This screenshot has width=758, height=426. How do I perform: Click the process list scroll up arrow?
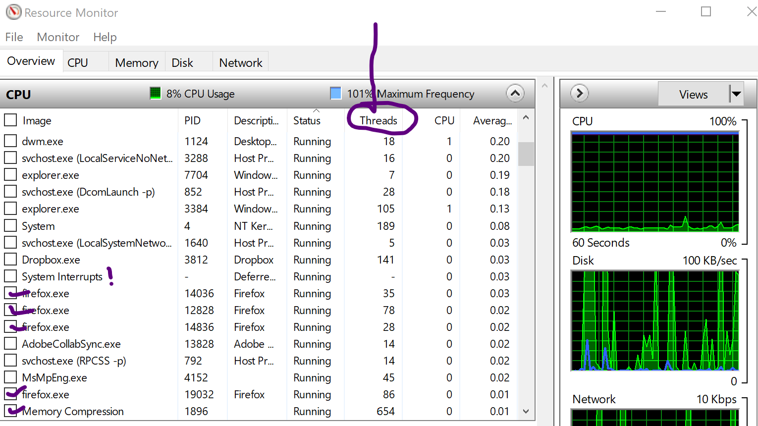(x=526, y=117)
